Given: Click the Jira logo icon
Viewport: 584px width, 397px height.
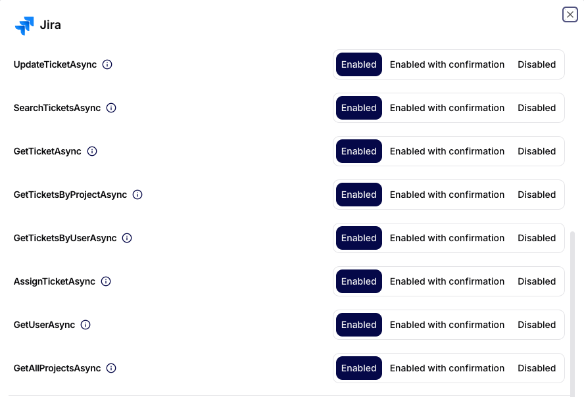Looking at the screenshot, I should (24, 25).
